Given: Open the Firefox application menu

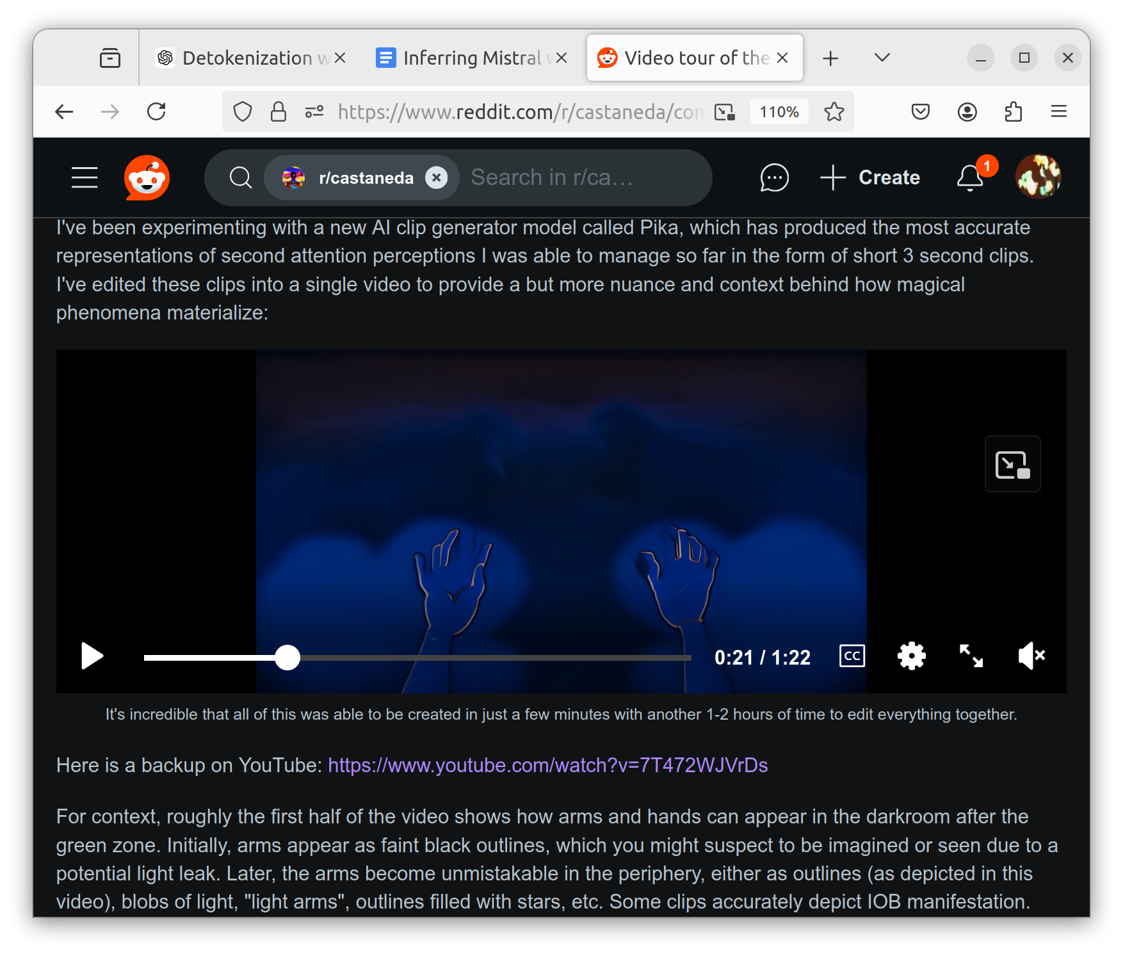Looking at the screenshot, I should [x=1058, y=112].
